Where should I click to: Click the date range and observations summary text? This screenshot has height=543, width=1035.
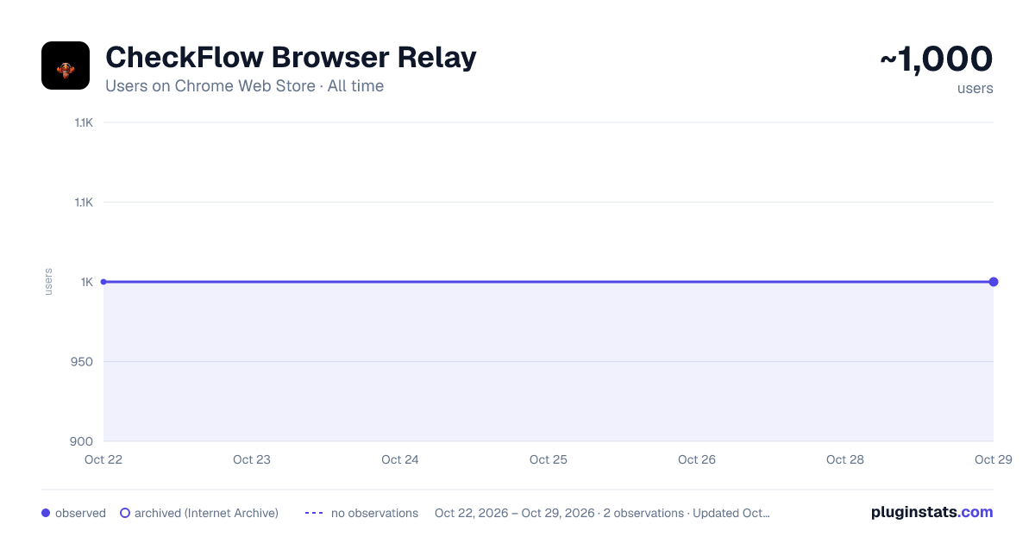coord(602,513)
